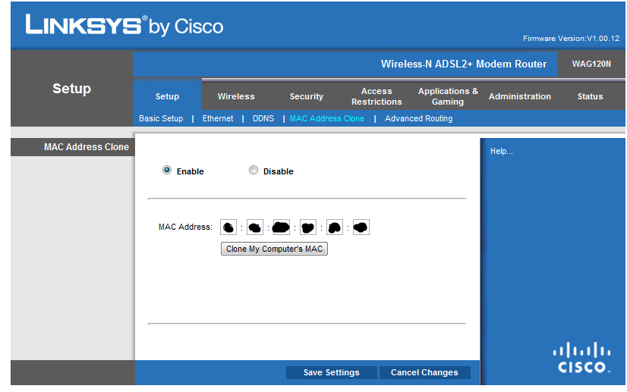
Task: Click Clone My Computer's MAC button
Action: (274, 249)
